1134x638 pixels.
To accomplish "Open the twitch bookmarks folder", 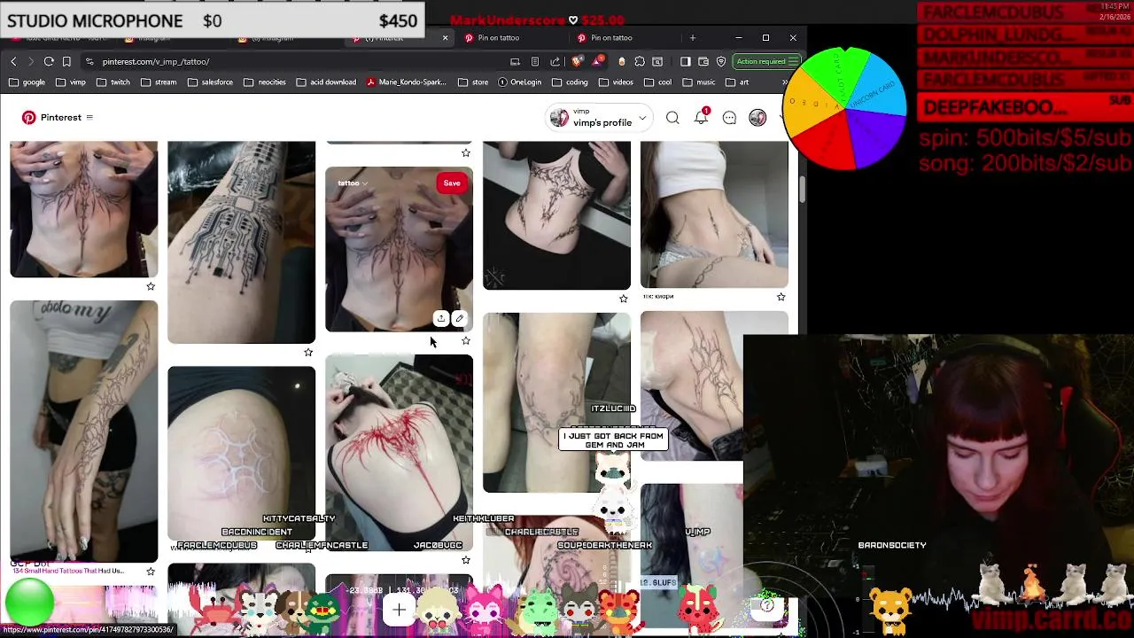I will 113,82.
